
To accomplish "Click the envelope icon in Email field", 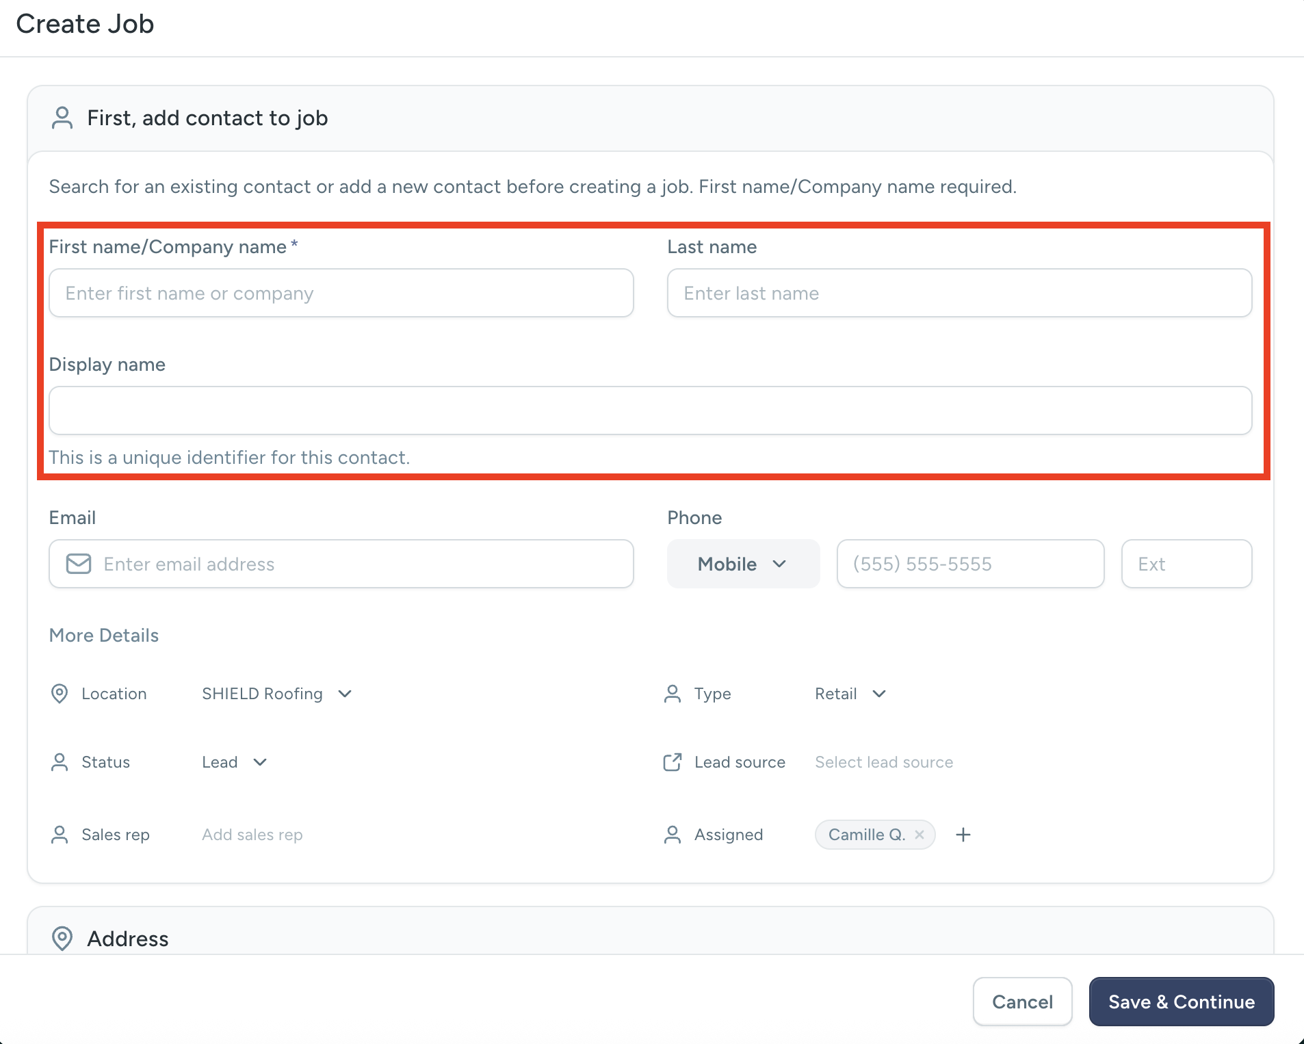I will click(x=78, y=564).
